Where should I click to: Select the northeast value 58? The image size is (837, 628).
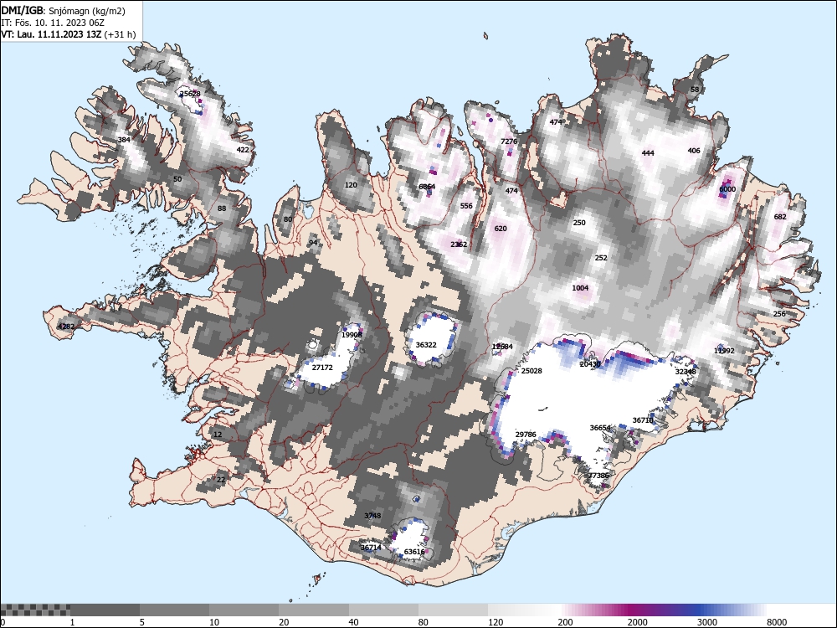[695, 90]
